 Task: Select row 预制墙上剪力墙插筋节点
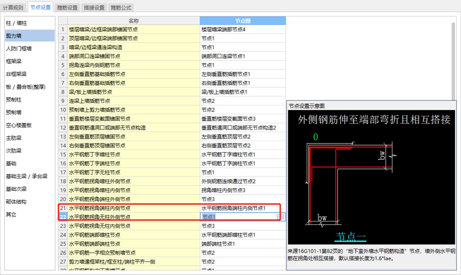tap(134, 110)
